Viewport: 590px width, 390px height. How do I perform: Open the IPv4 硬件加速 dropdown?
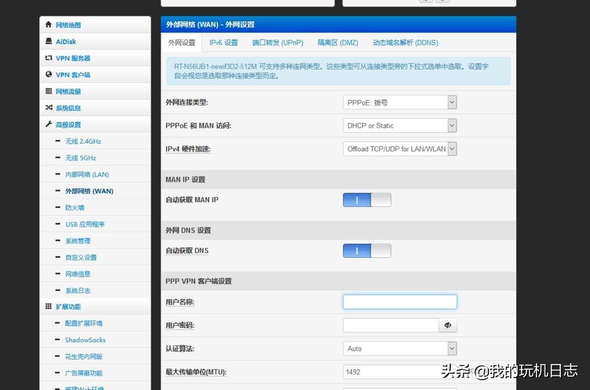(x=399, y=149)
